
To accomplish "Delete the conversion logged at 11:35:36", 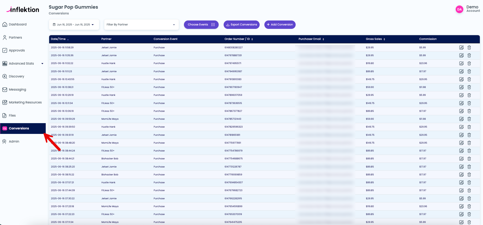I will coord(469,55).
